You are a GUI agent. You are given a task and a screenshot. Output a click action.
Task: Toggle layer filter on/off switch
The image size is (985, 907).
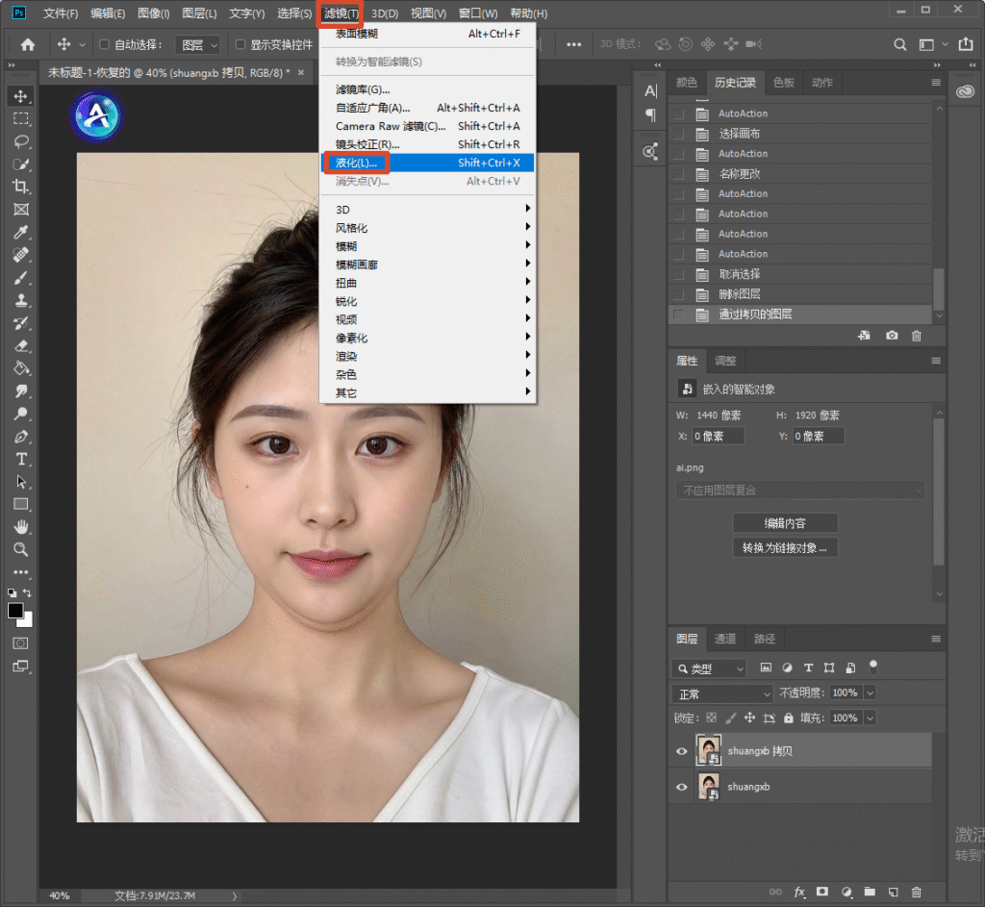pyautogui.click(x=872, y=668)
